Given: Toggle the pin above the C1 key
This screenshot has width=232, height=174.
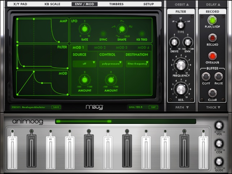Looking at the screenshot, I should [108, 131].
